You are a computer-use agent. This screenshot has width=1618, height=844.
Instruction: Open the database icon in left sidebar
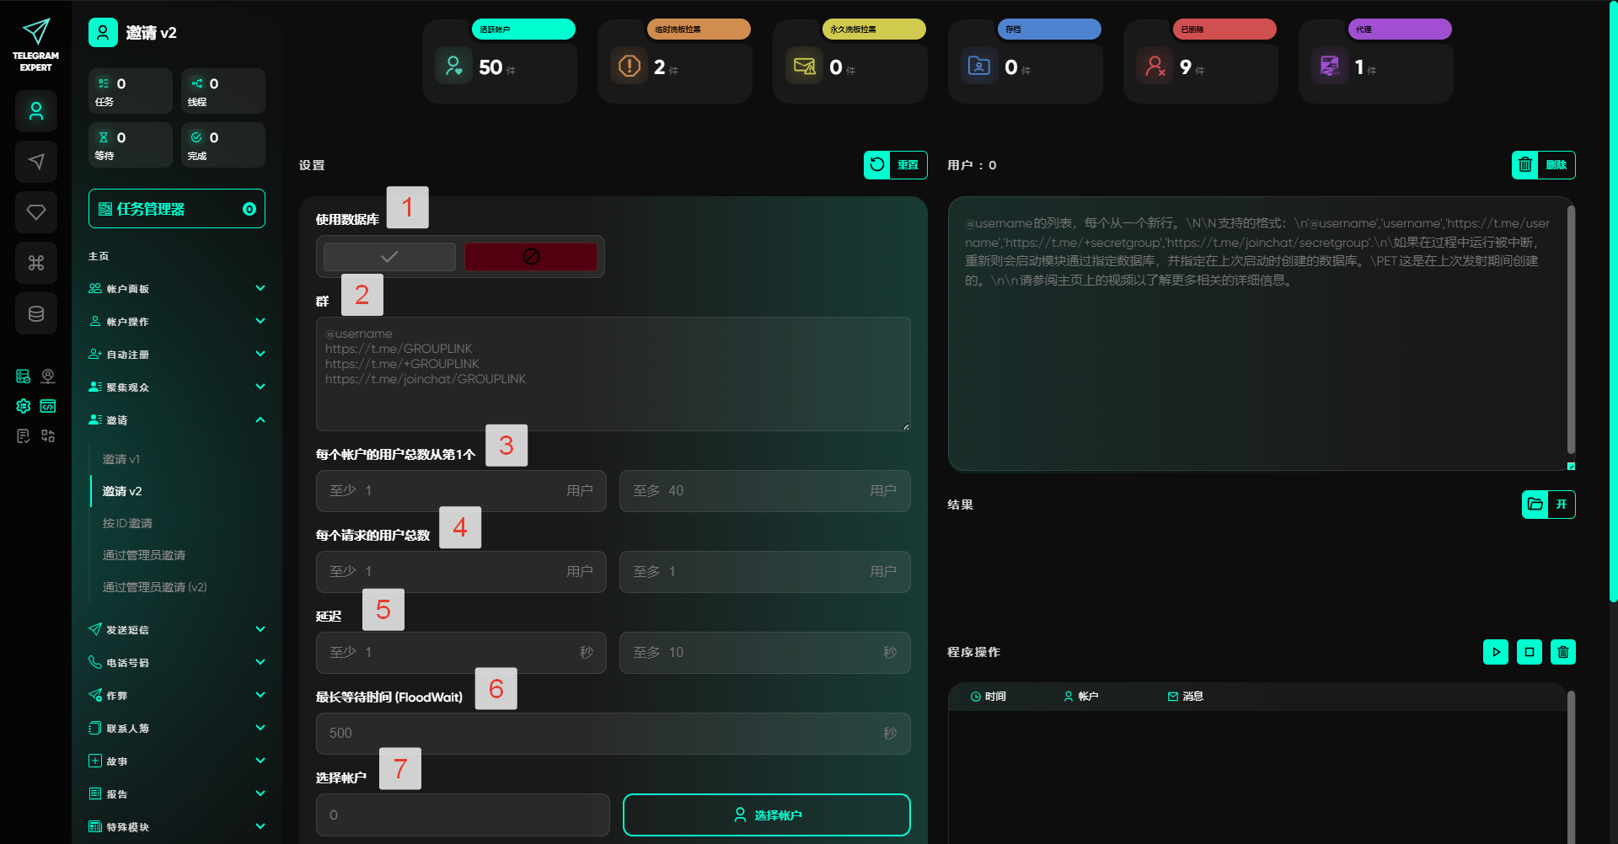point(36,313)
